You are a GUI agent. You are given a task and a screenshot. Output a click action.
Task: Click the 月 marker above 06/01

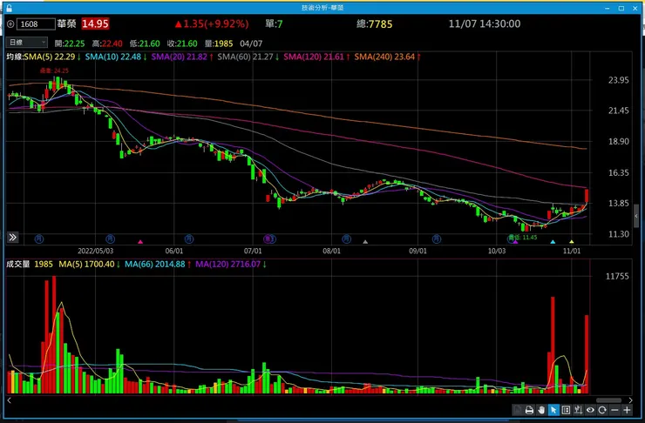(x=189, y=238)
